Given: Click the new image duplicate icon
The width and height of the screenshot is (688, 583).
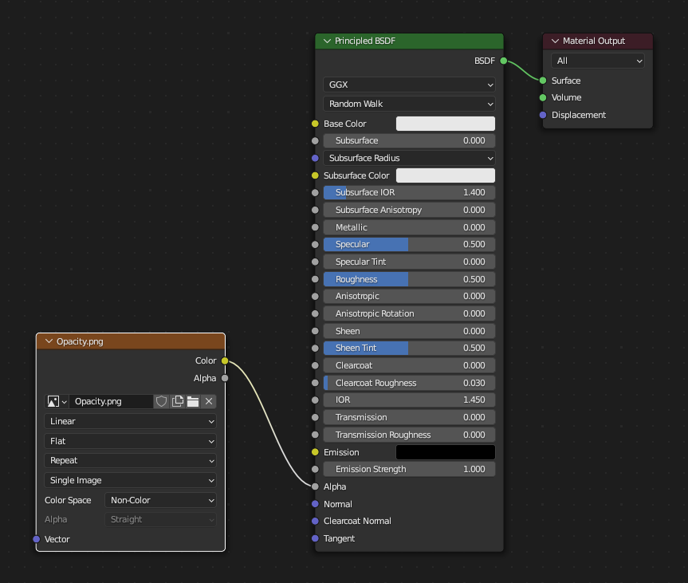Looking at the screenshot, I should [x=178, y=401].
